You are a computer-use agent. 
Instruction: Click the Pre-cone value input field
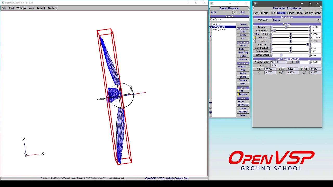tap(316, 44)
